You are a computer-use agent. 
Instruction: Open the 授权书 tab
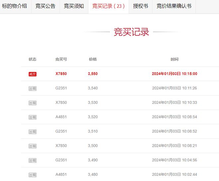(x=140, y=6)
